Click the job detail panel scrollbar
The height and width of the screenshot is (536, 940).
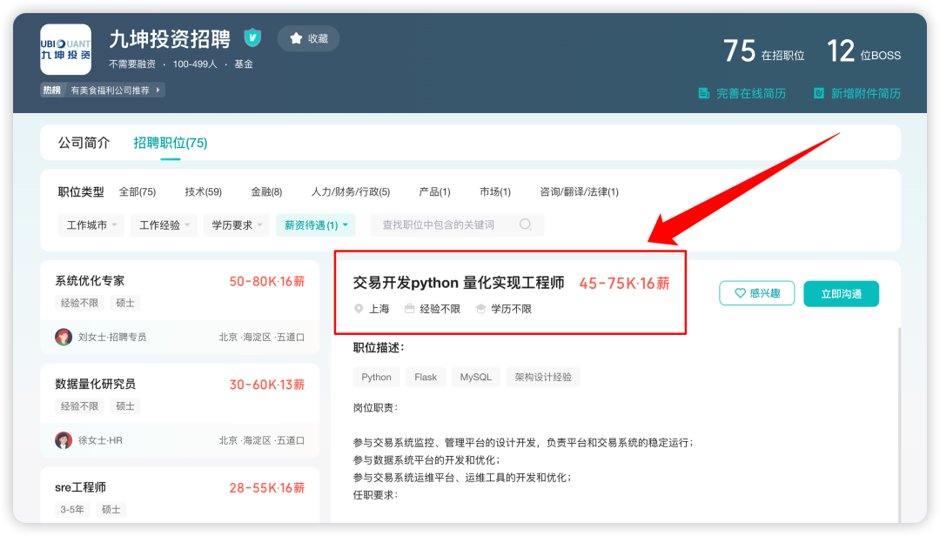[x=898, y=425]
